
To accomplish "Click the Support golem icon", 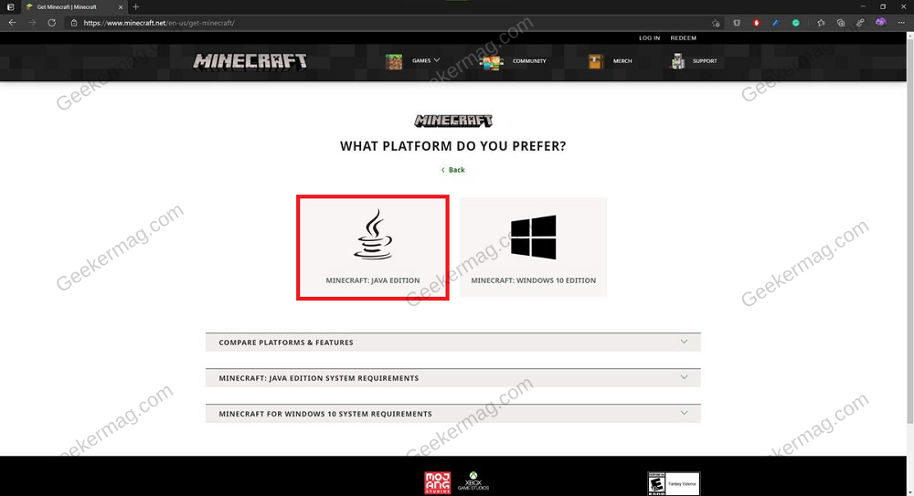I will point(677,61).
